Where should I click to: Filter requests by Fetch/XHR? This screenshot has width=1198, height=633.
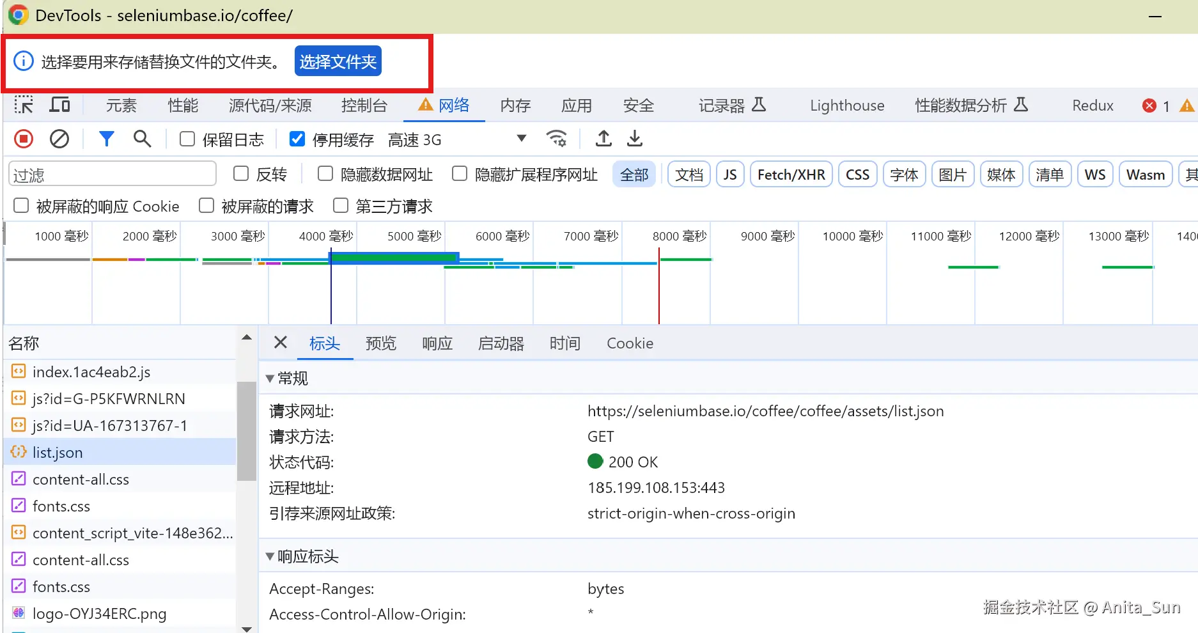click(791, 175)
